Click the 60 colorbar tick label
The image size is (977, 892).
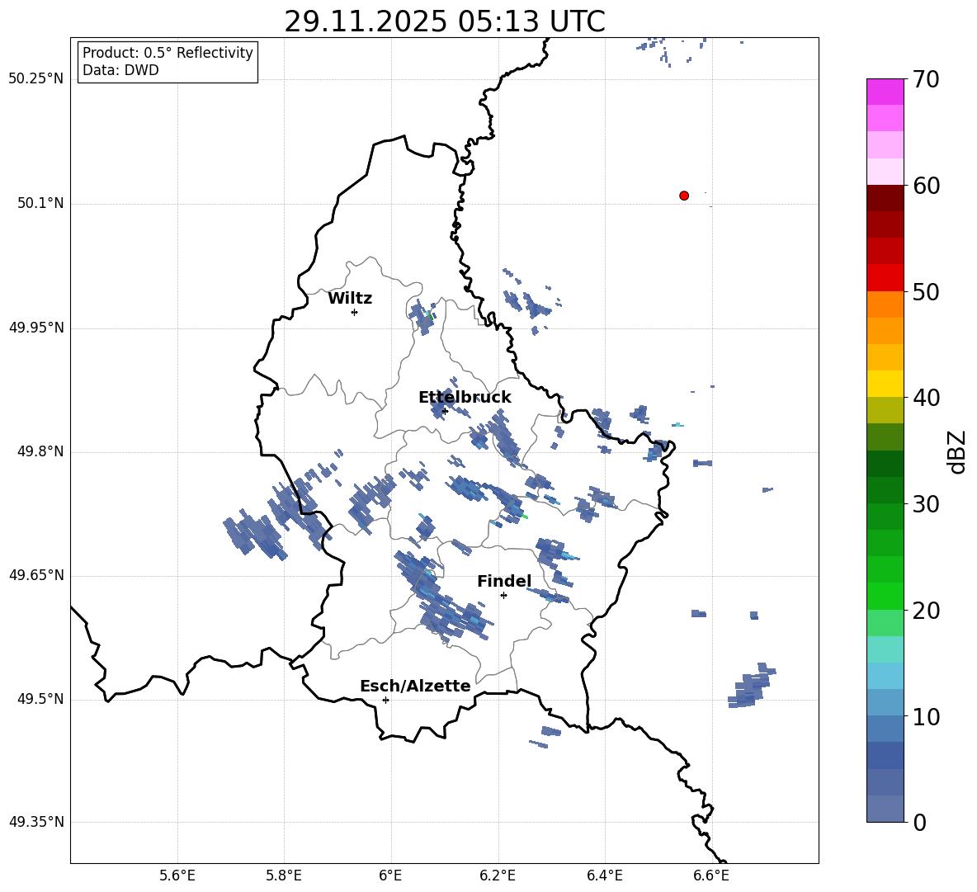(926, 186)
